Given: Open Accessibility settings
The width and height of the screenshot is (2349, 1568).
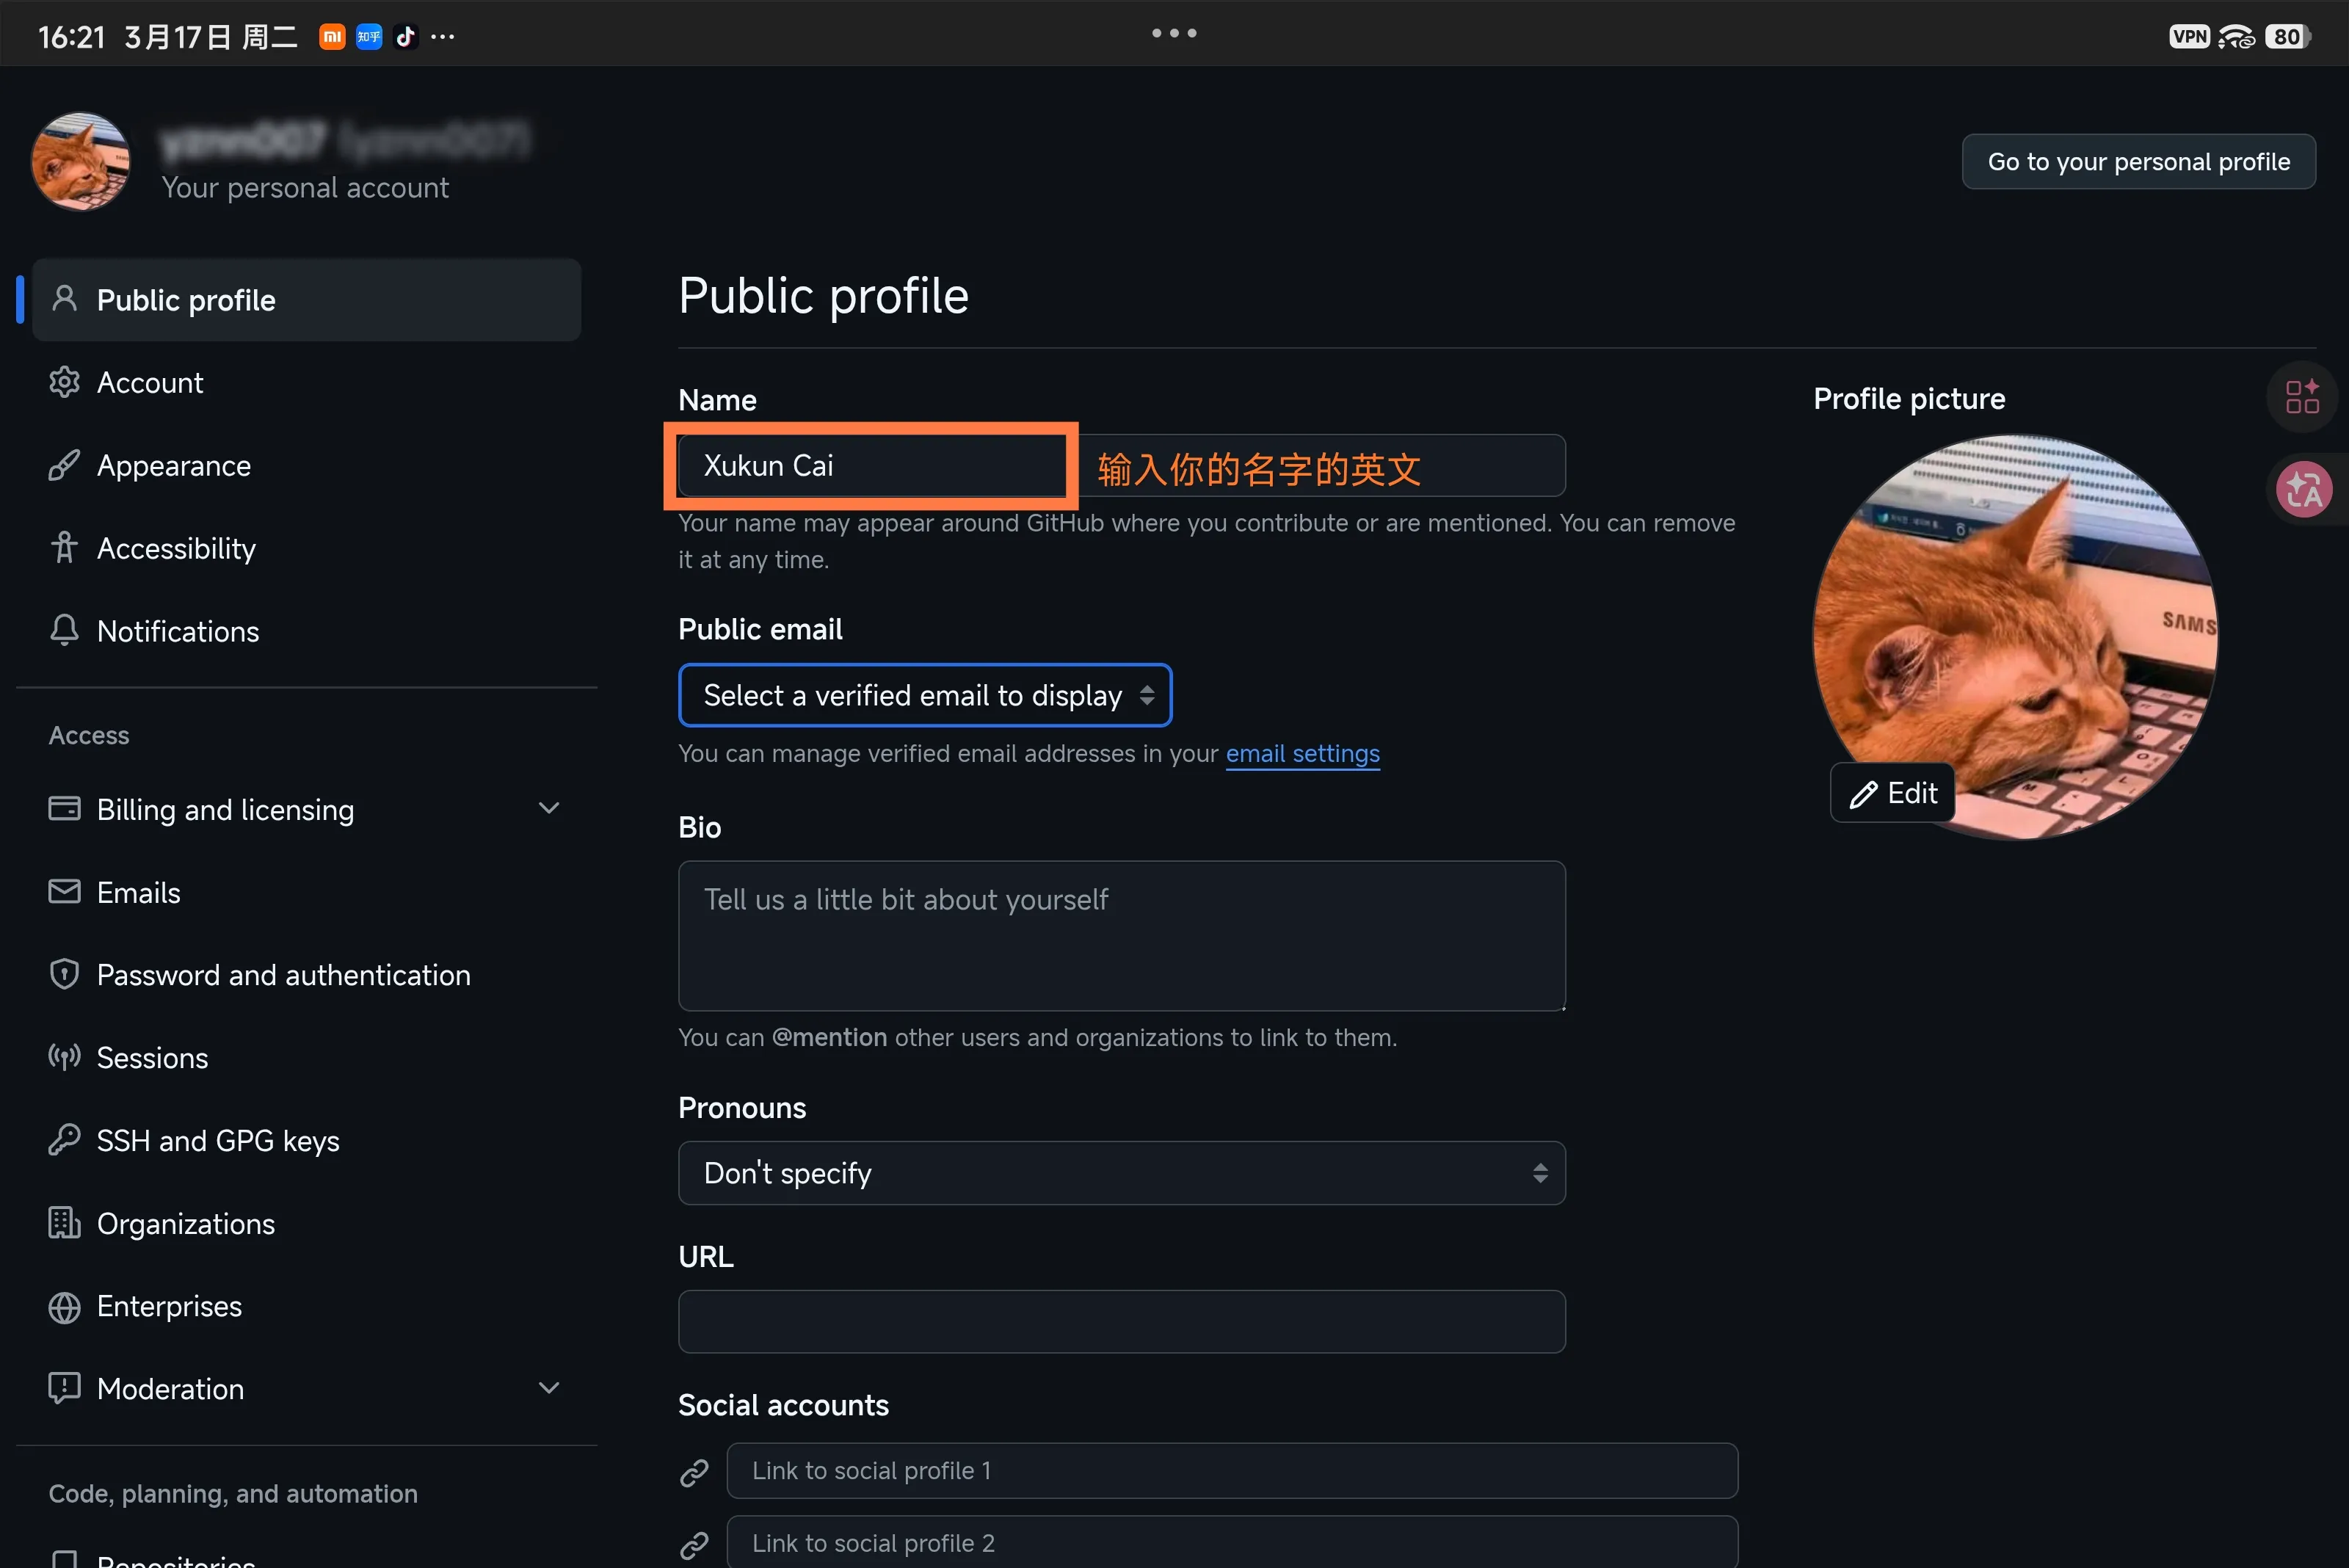Looking at the screenshot, I should pyautogui.click(x=176, y=548).
